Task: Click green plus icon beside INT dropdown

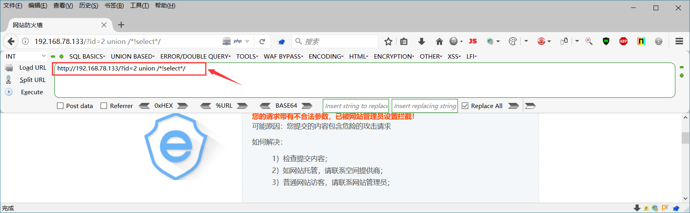Action: coord(61,56)
